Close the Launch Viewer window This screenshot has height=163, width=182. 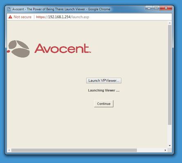tap(166, 8)
